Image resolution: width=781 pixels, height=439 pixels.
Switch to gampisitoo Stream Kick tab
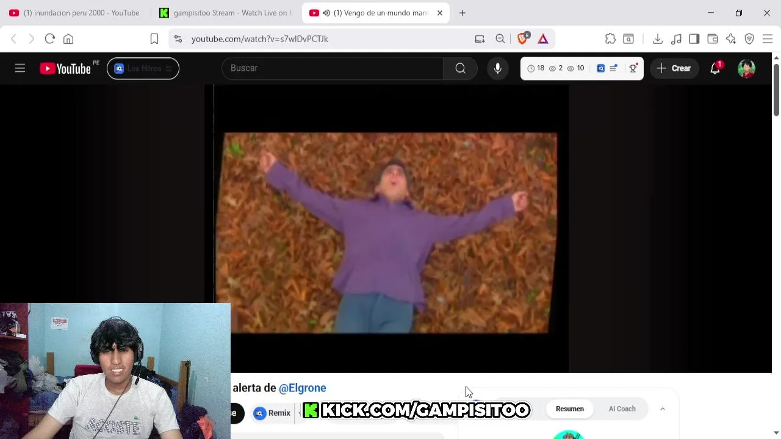[226, 13]
